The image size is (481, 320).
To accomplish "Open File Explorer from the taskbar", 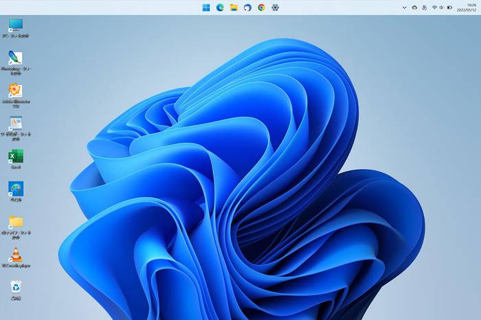I will click(234, 8).
